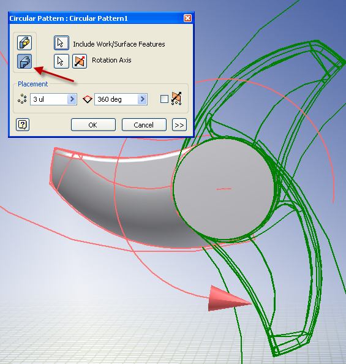Click the occurrence angle icon
This screenshot has height=364, width=346.
click(x=88, y=99)
